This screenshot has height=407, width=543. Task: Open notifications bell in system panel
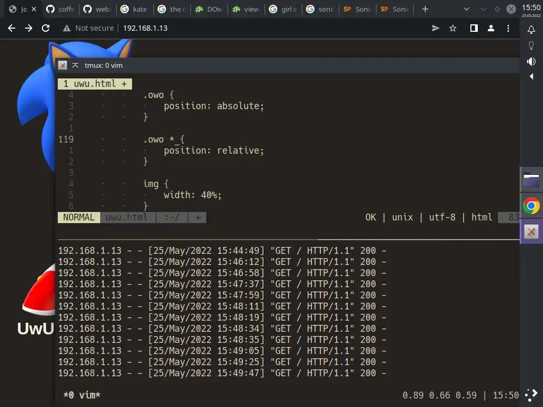tap(531, 30)
